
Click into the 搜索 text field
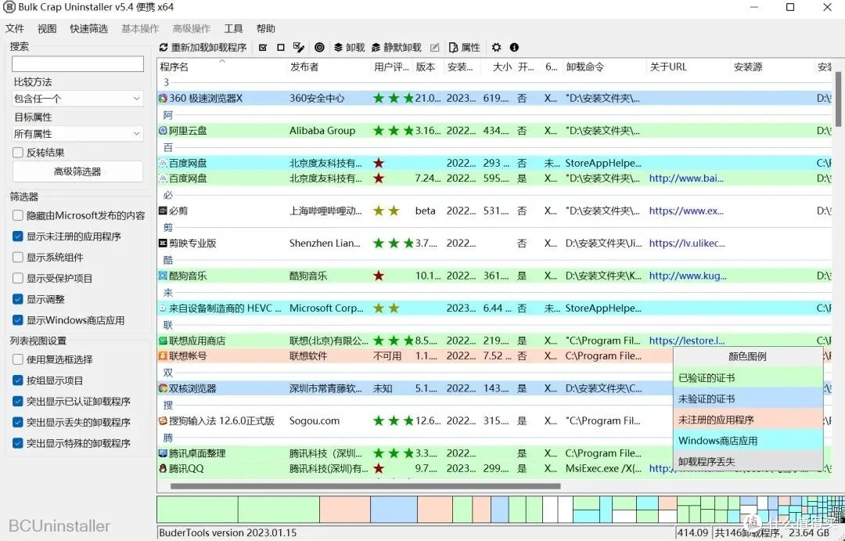coord(77,63)
